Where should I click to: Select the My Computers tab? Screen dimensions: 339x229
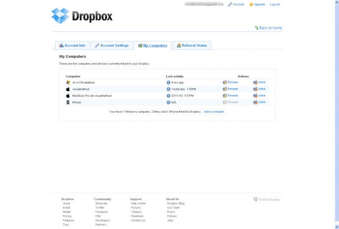coord(153,45)
